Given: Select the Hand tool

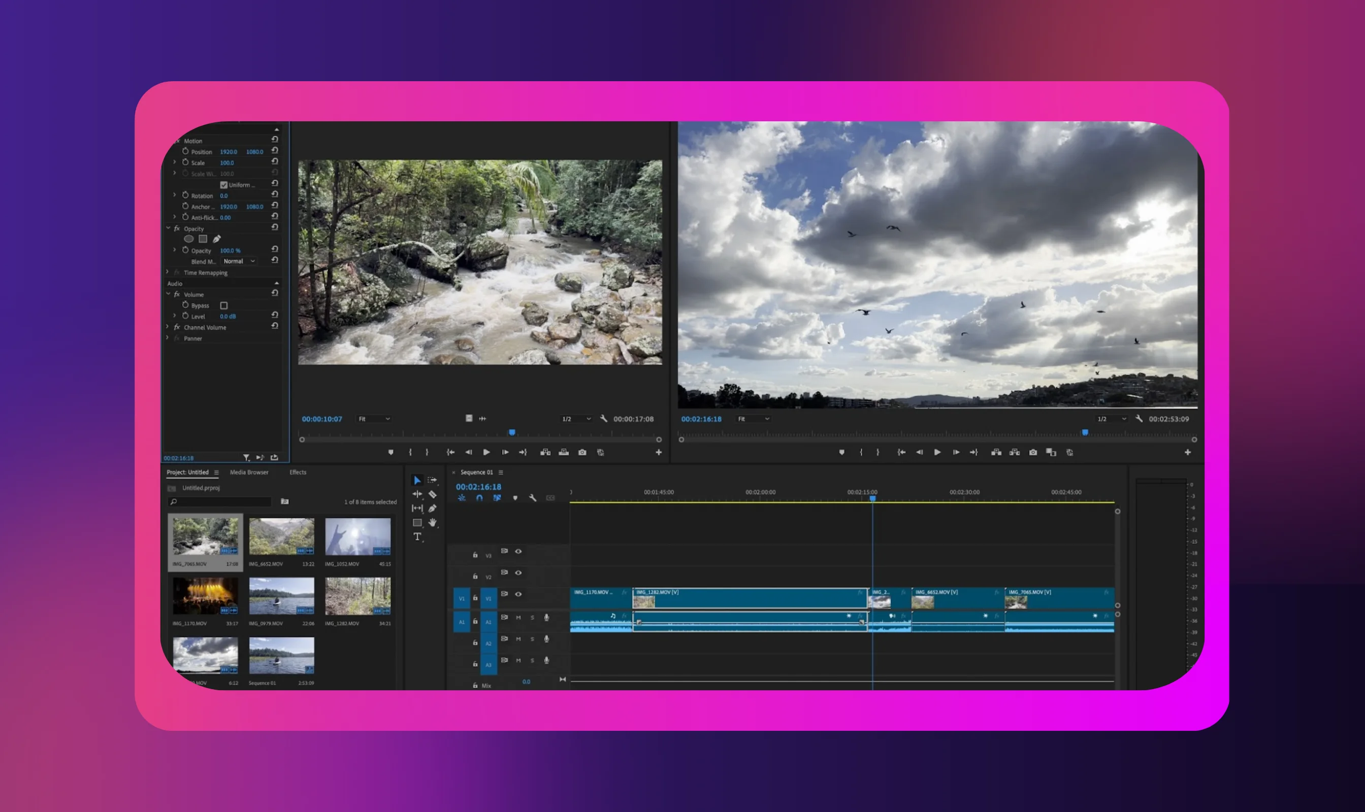Looking at the screenshot, I should pos(433,523).
